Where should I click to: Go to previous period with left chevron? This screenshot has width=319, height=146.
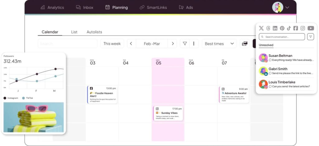tap(131, 44)
